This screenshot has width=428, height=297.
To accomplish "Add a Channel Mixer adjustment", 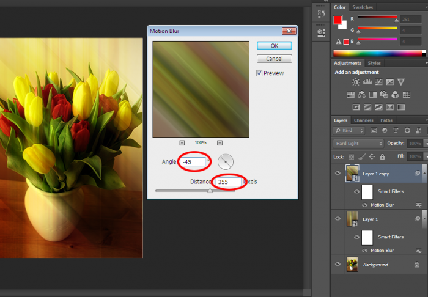I will tap(395, 95).
